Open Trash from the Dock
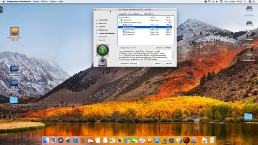The width and height of the screenshot is (258, 145). coord(212,140)
